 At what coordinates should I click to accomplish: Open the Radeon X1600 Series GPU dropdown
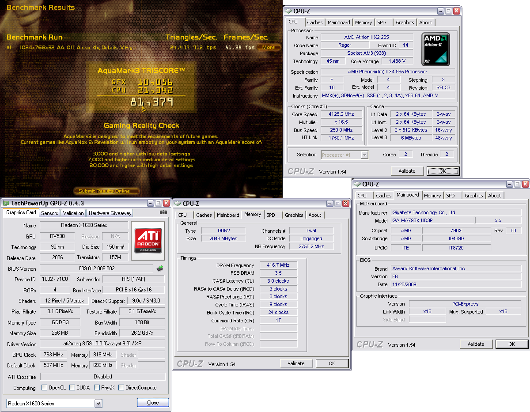[x=98, y=403]
